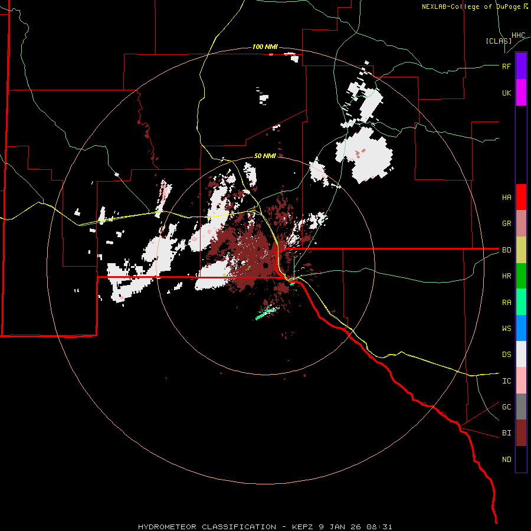Click the RA legend label
The height and width of the screenshot is (531, 531).
(x=506, y=303)
